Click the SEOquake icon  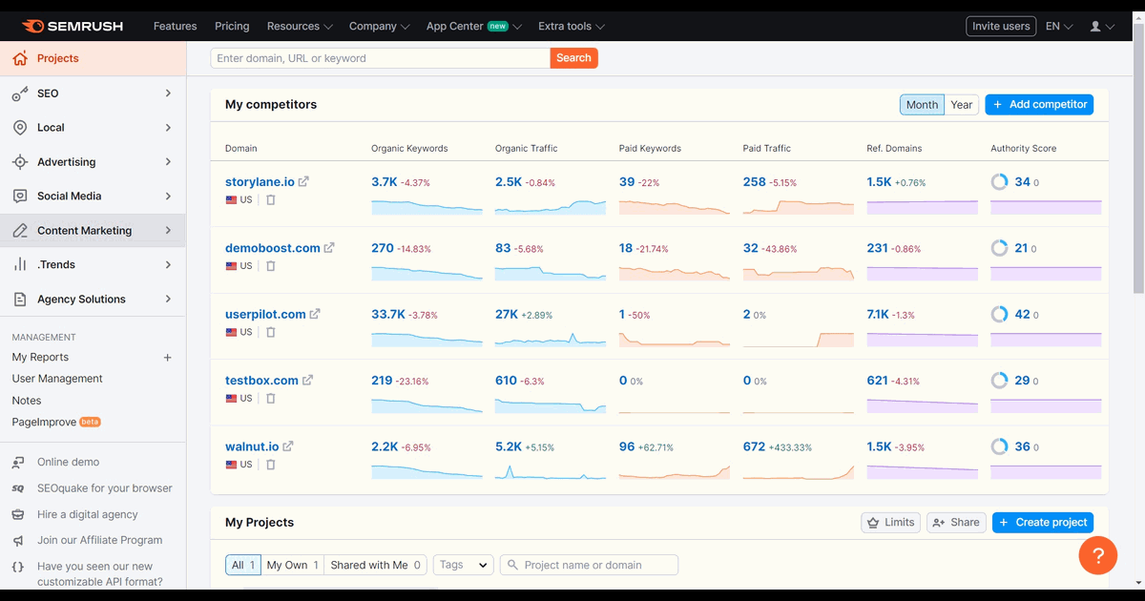(x=18, y=488)
